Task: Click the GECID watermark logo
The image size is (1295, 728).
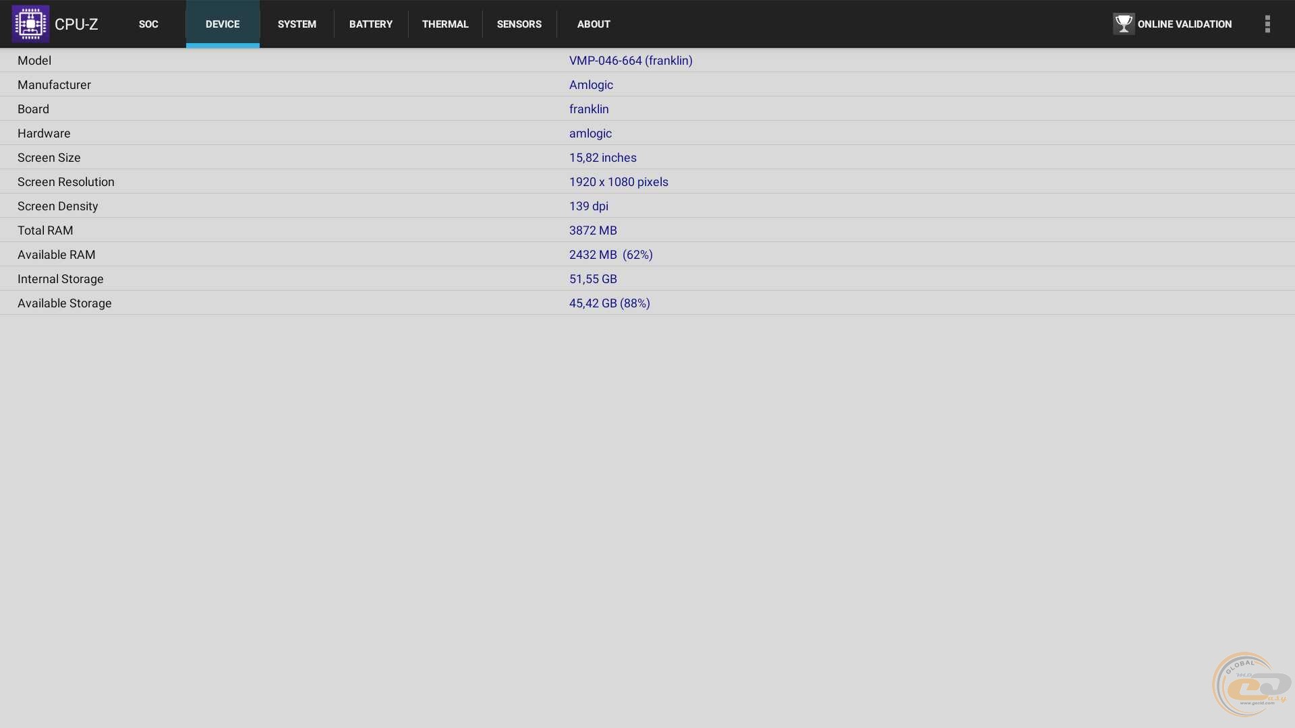Action: coord(1251,685)
